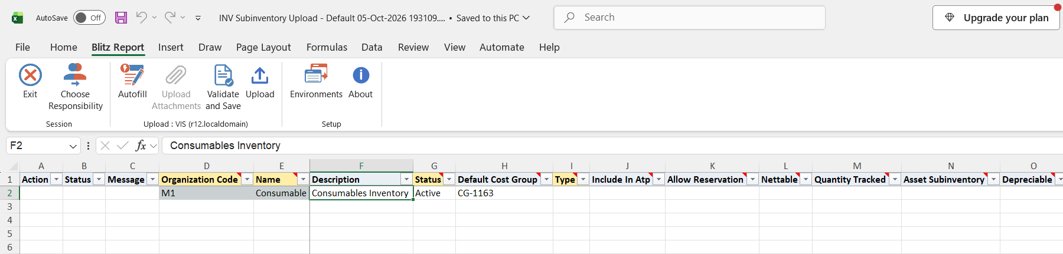Toggle AutoSave switch

coord(89,18)
